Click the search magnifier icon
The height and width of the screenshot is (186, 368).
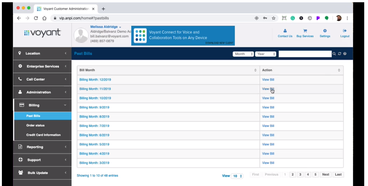click(x=334, y=54)
